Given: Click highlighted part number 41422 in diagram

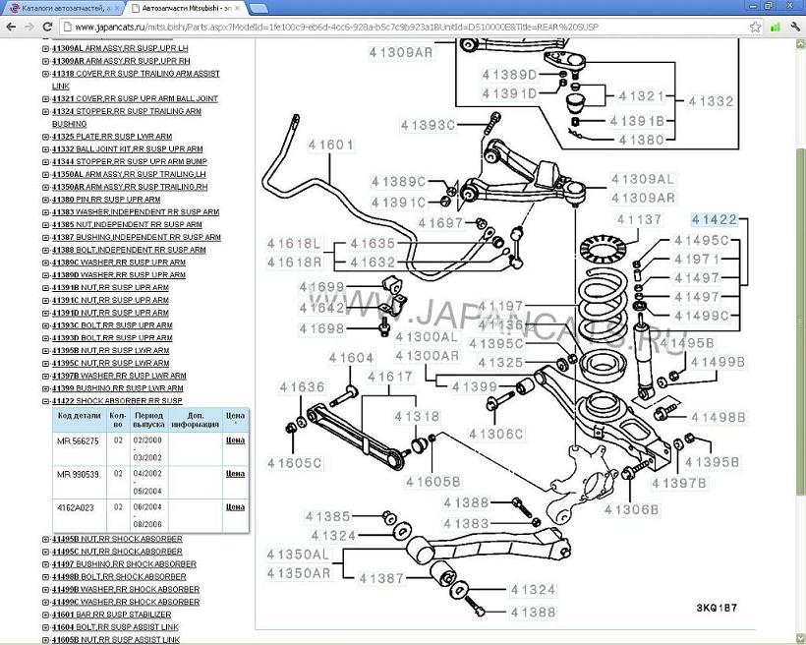Looking at the screenshot, I should point(713,220).
